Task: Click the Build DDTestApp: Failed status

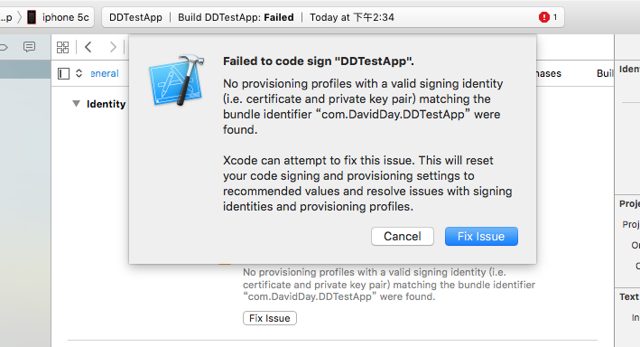Action: click(236, 17)
